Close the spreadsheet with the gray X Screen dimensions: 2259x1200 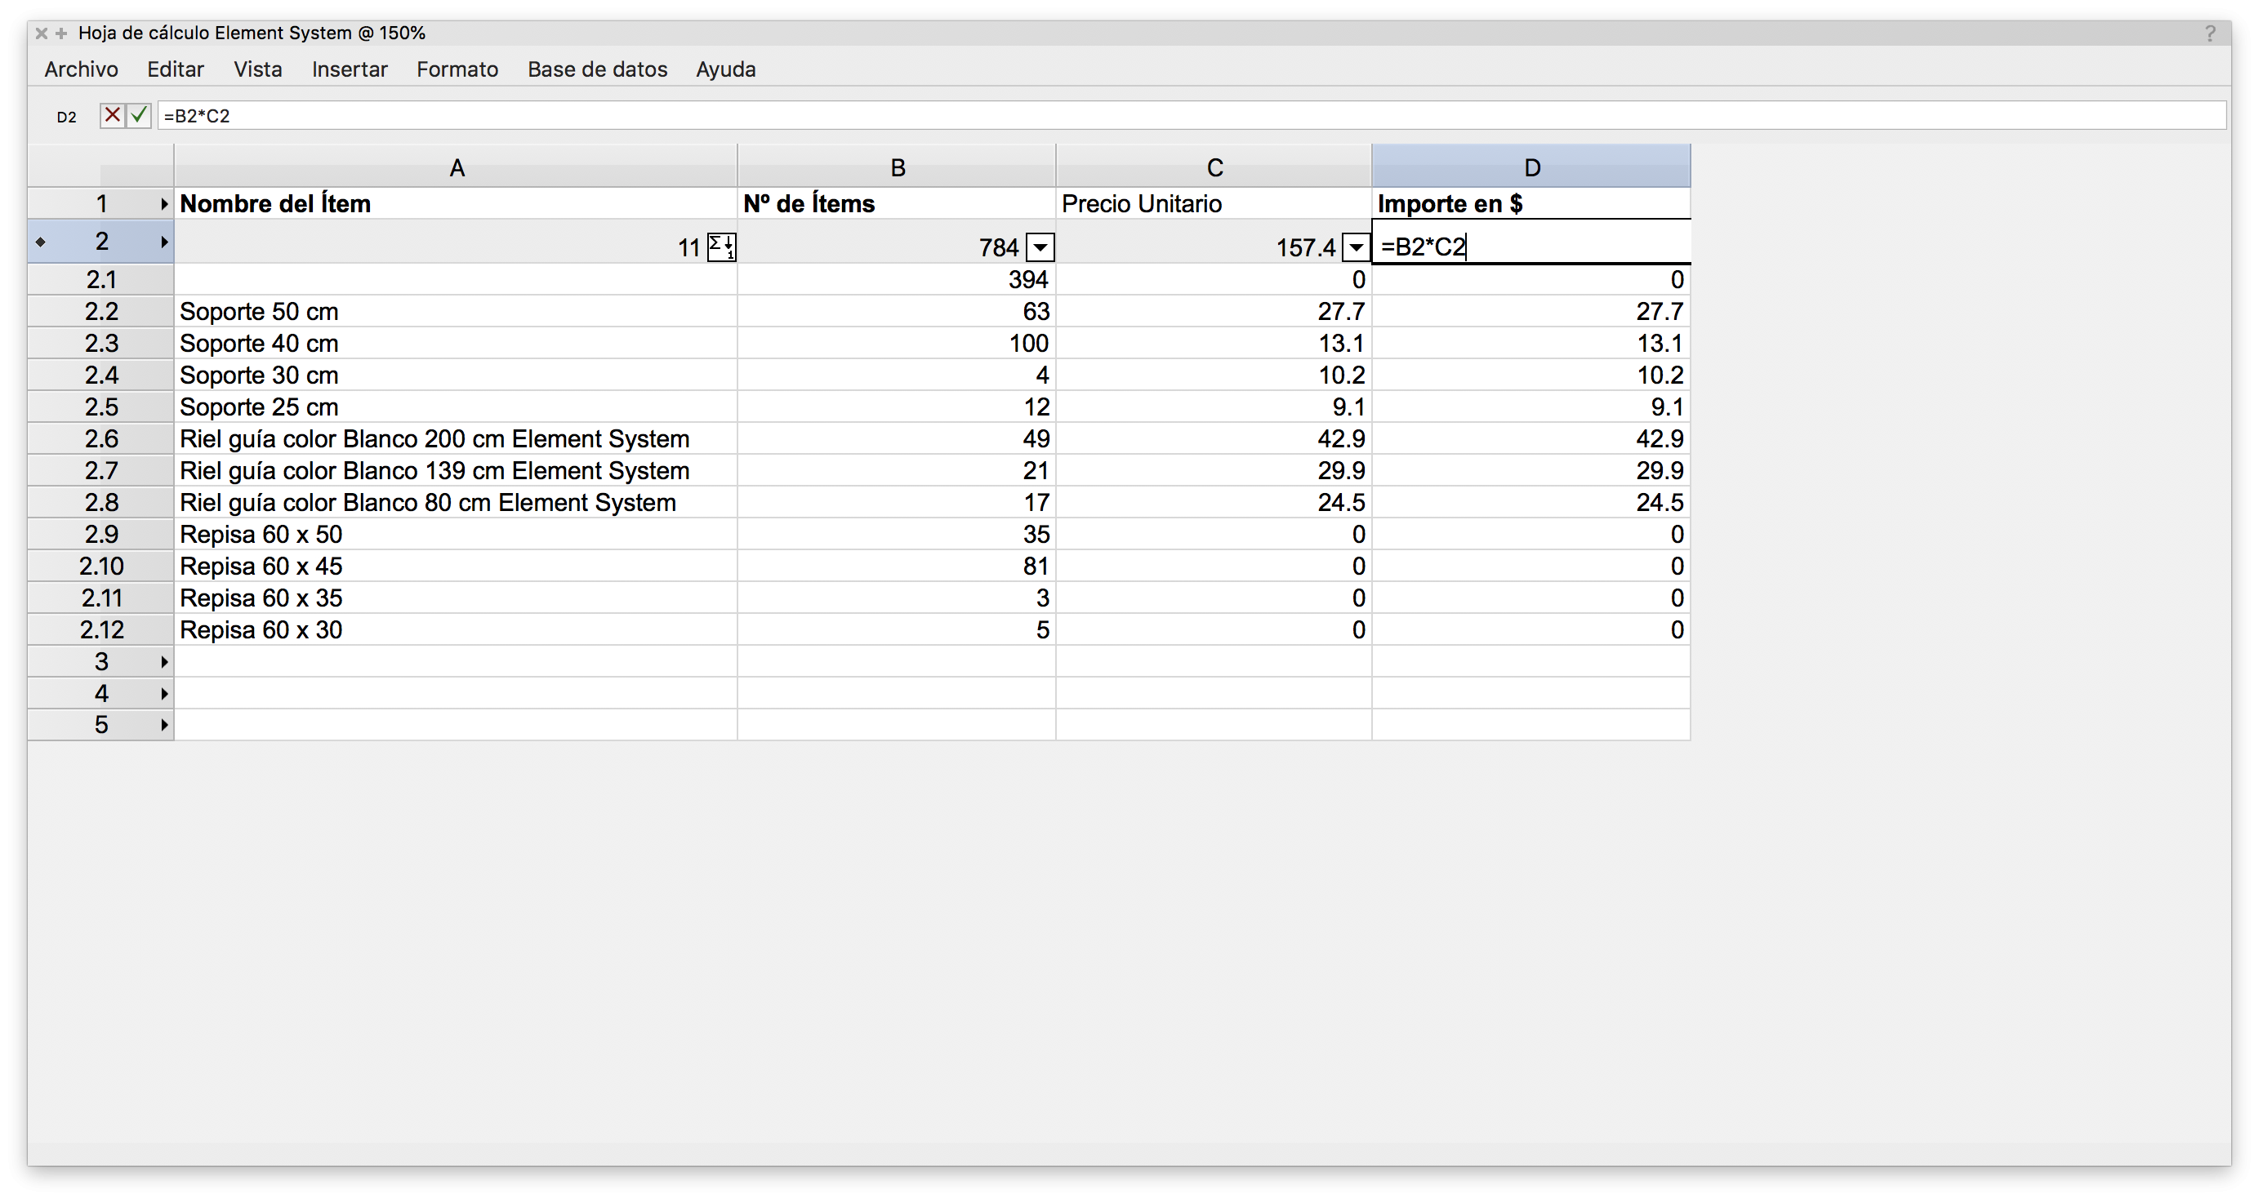[41, 33]
